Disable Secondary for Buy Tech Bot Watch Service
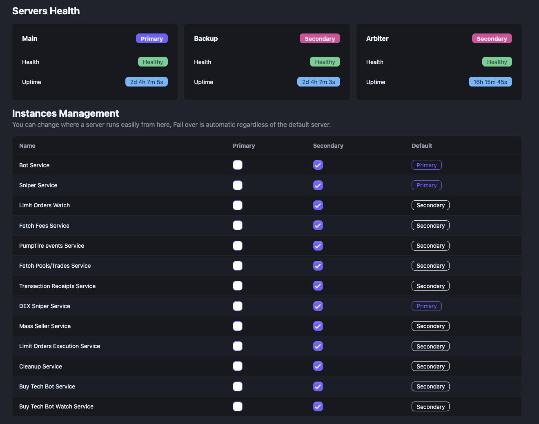 318,406
